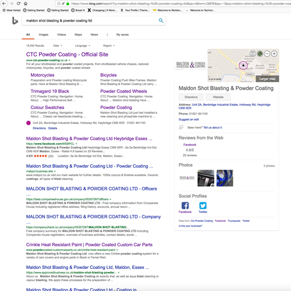Viewport: 291px width, 291px height.
Task: Open the Powder Coated Wheels sitelink
Action: (123, 91)
